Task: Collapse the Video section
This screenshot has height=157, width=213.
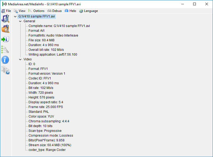Action: [20, 60]
